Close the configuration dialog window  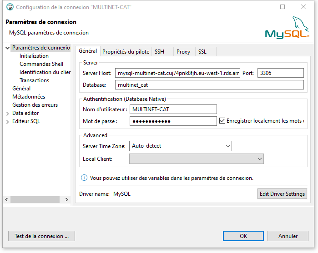[303, 7]
